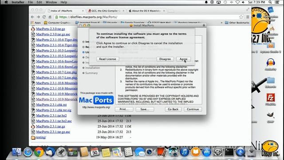Viewport: 284px width, 160px height.
Task: Open the Other Bookmarks folder
Action: click(x=237, y=23)
